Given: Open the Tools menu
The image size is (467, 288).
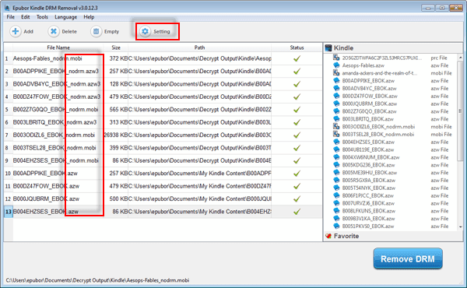Looking at the screenshot, I should coord(42,17).
